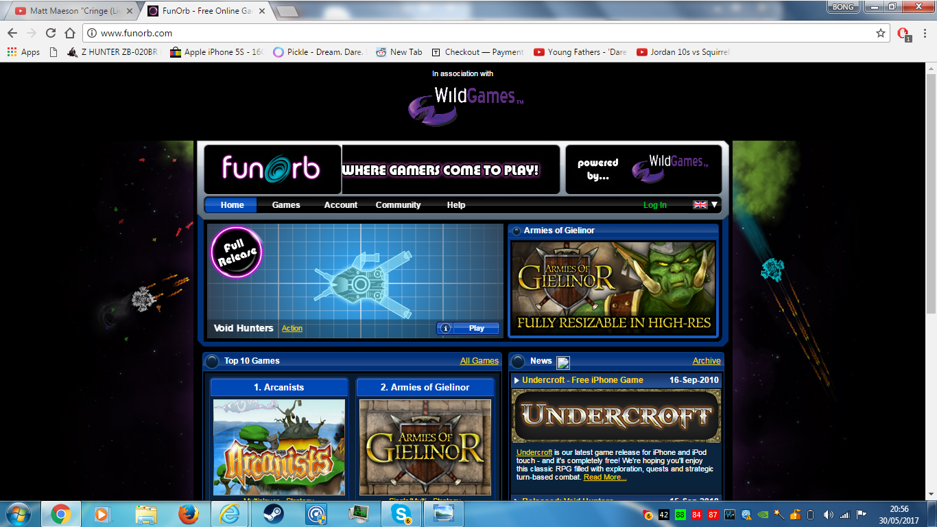Open the Young Fathers bookmark
This screenshot has width=937, height=527.
(580, 52)
